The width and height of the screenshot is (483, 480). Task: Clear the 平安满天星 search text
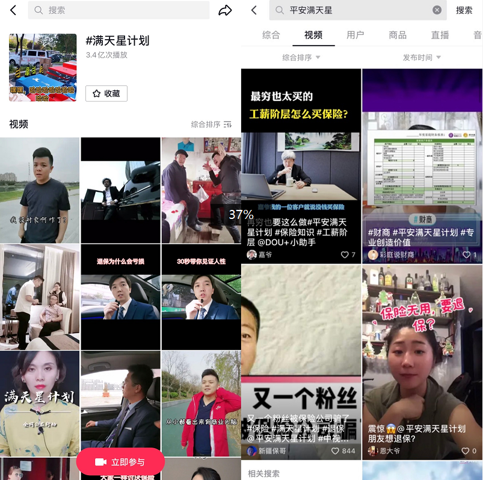pos(437,10)
